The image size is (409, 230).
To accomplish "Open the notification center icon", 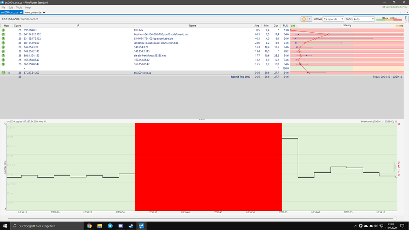I will [402, 226].
